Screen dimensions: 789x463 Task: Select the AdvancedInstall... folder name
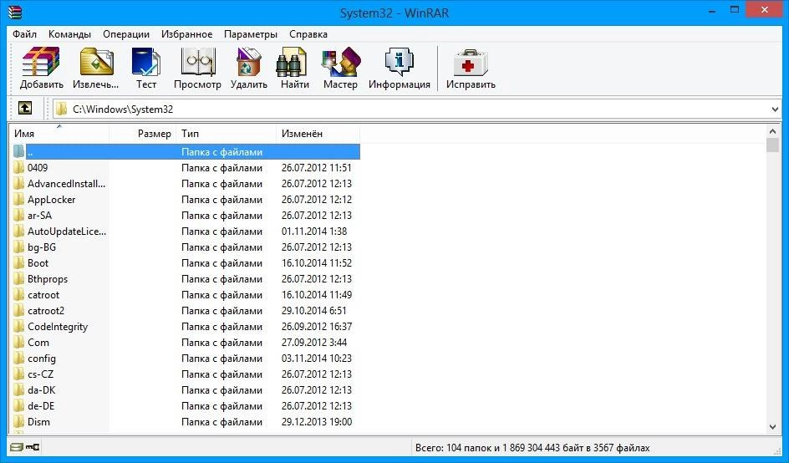tap(66, 184)
